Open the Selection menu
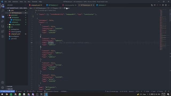171x96 pixels. pyautogui.click(x=15, y=2)
